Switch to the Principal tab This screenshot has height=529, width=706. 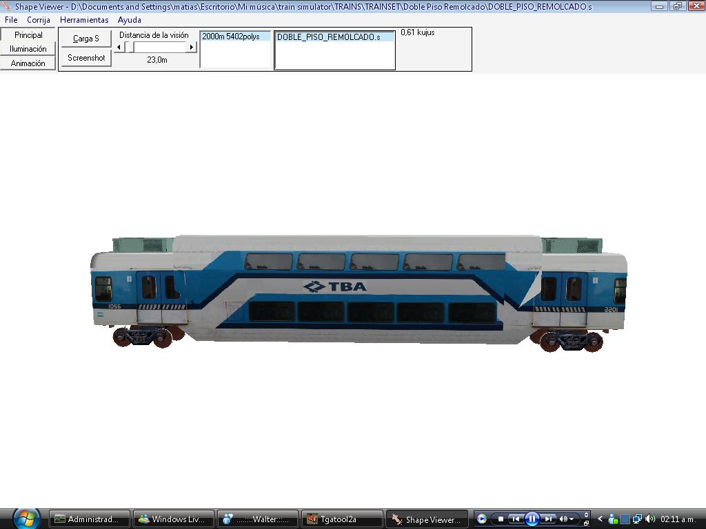click(28, 35)
